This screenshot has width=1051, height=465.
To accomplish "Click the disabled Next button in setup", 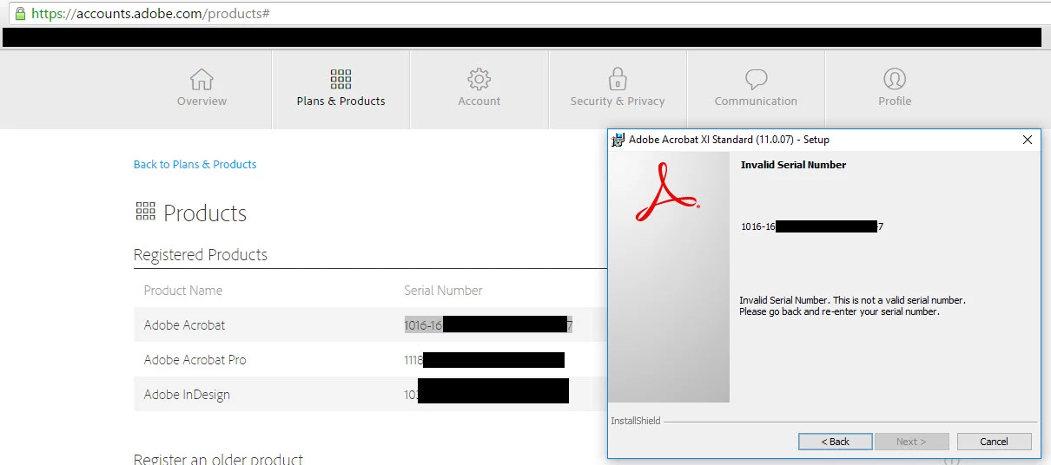I will 911,442.
